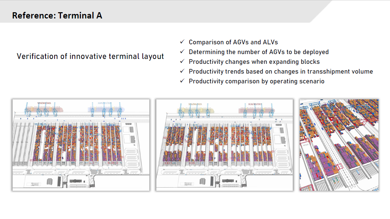Click the slide title Reference: Terminal A
The width and height of the screenshot is (390, 219).
[x=57, y=16]
